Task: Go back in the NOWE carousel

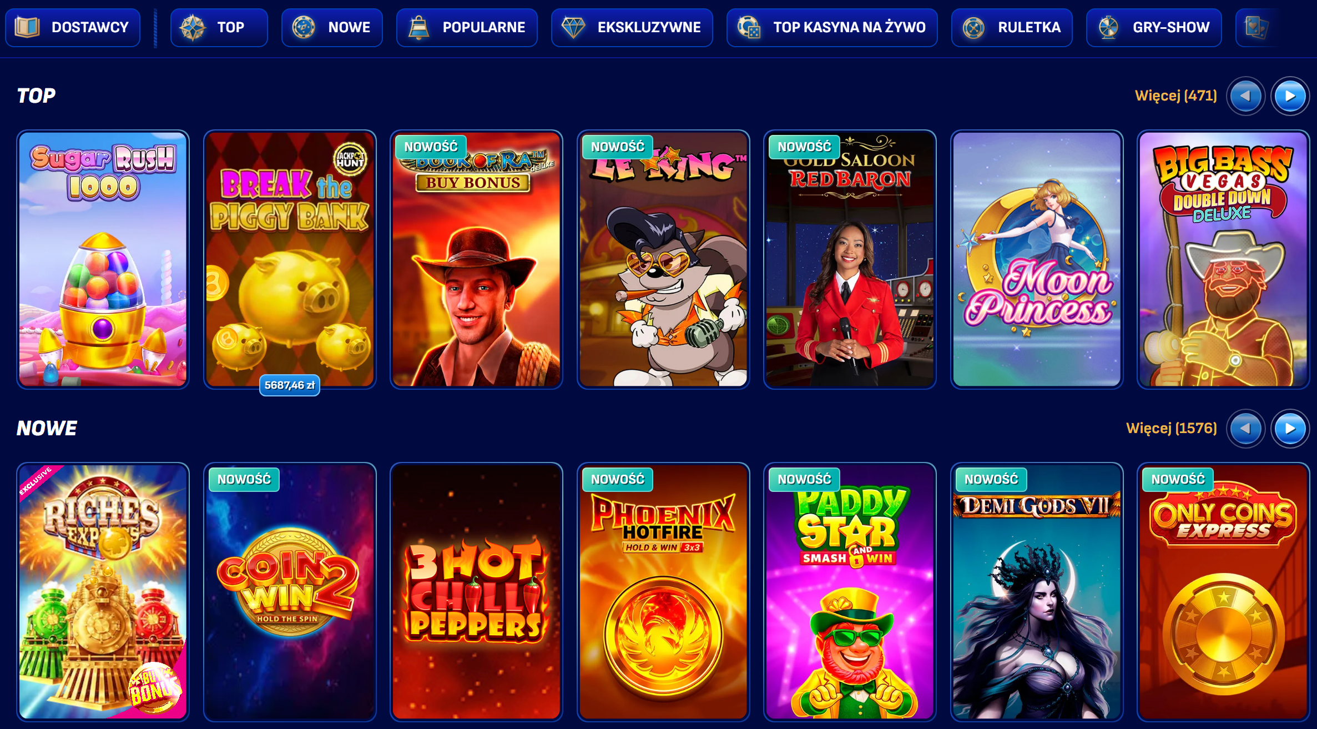Action: [1246, 429]
